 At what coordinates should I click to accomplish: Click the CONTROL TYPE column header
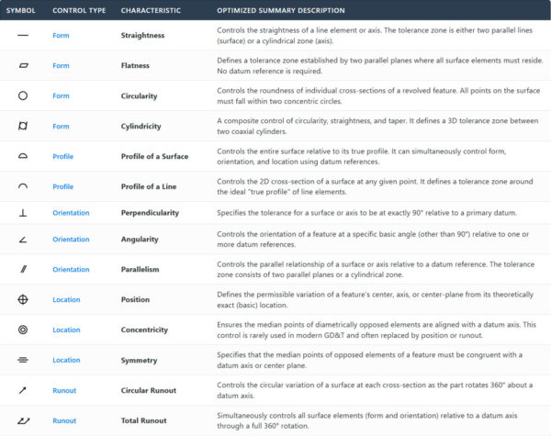pos(79,10)
